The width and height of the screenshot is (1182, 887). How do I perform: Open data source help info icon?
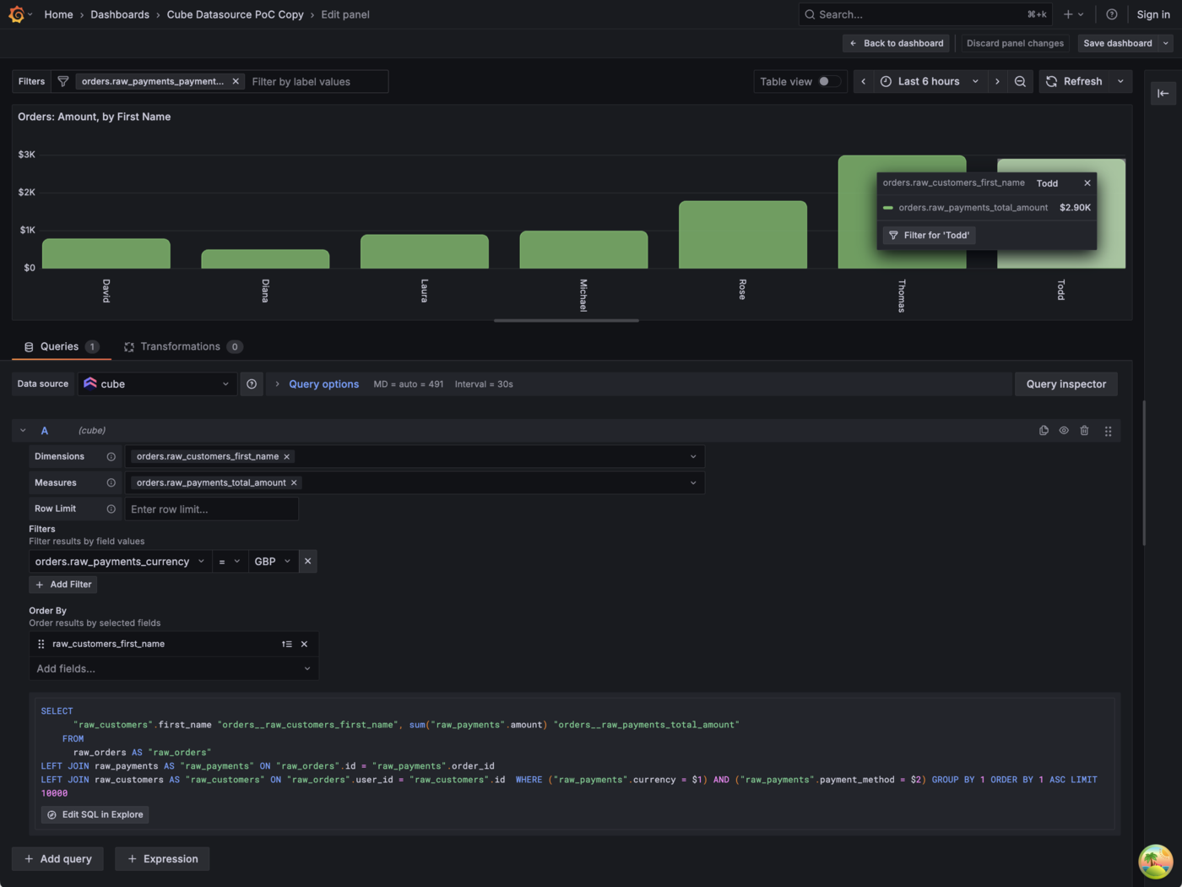[x=252, y=384]
